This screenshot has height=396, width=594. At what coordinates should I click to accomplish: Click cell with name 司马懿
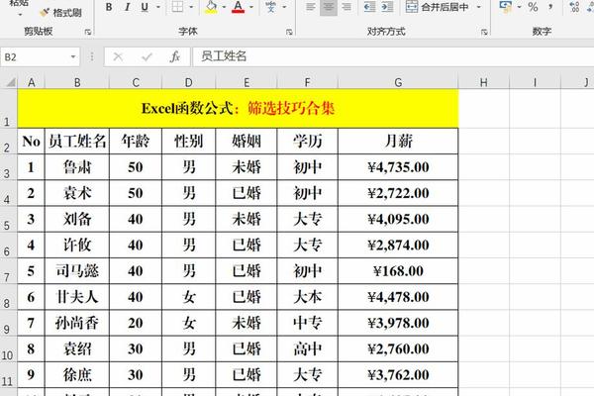(77, 271)
